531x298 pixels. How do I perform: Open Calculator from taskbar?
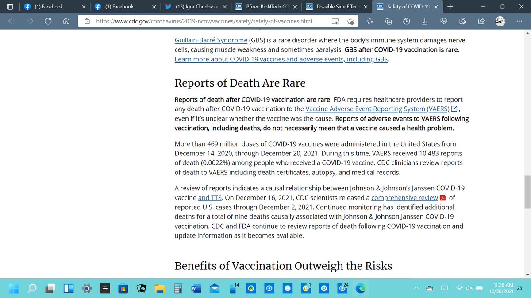coord(177,289)
